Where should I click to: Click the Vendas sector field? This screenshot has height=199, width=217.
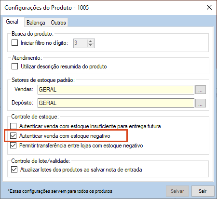116,90
